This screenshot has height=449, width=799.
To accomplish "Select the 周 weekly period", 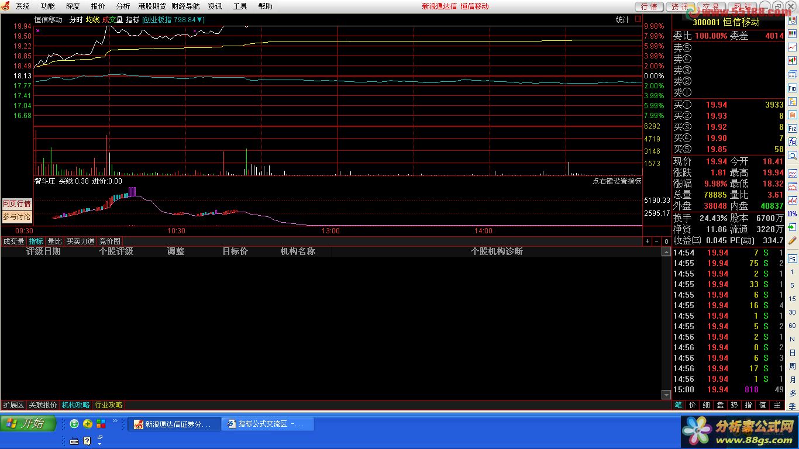I will click(793, 366).
